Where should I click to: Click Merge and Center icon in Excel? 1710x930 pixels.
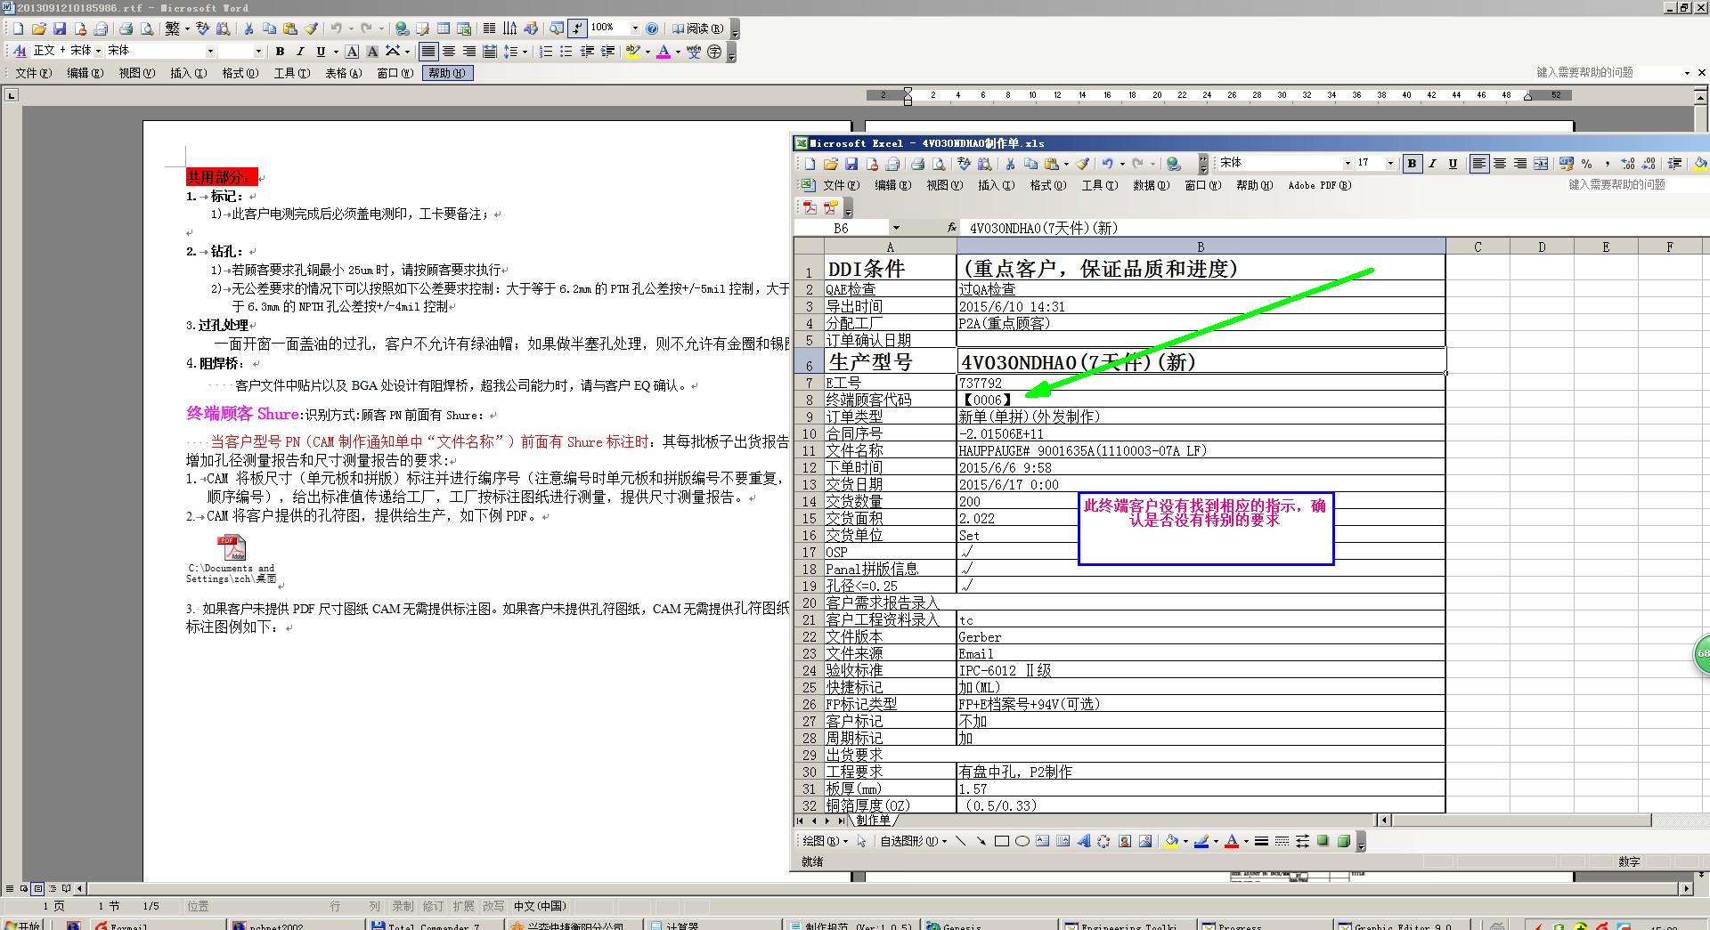click(1541, 164)
